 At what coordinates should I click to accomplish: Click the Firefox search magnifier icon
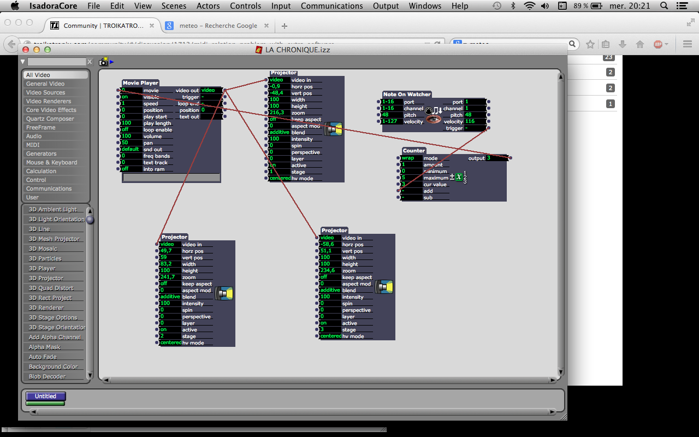572,44
